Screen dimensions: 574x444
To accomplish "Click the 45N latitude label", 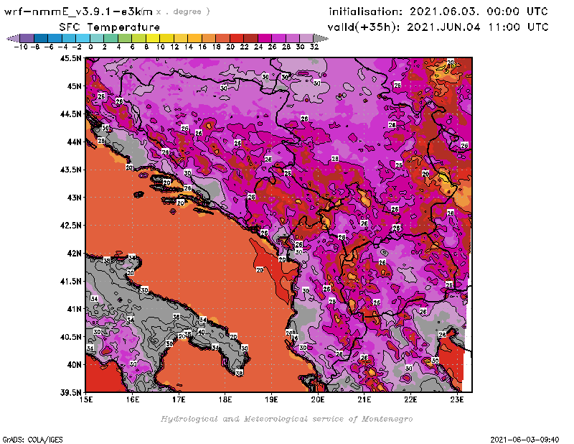I will [x=74, y=86].
